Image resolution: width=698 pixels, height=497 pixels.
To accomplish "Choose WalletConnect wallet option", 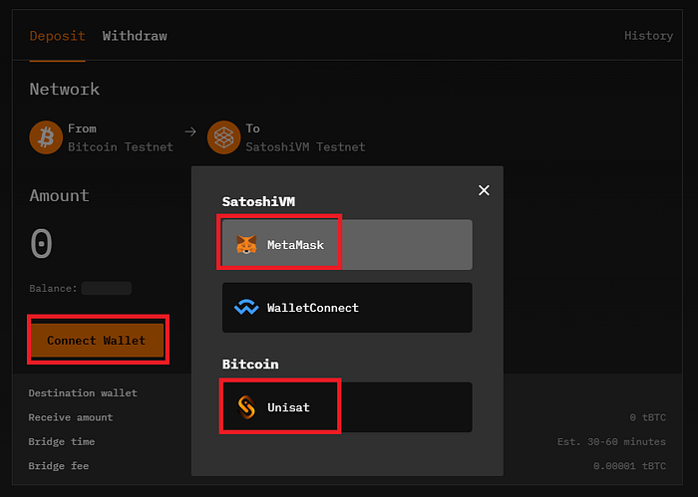I will tap(347, 307).
